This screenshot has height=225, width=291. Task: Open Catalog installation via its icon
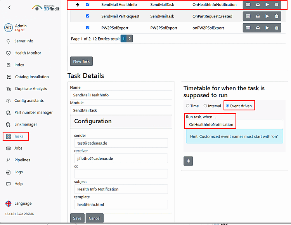tap(9, 77)
